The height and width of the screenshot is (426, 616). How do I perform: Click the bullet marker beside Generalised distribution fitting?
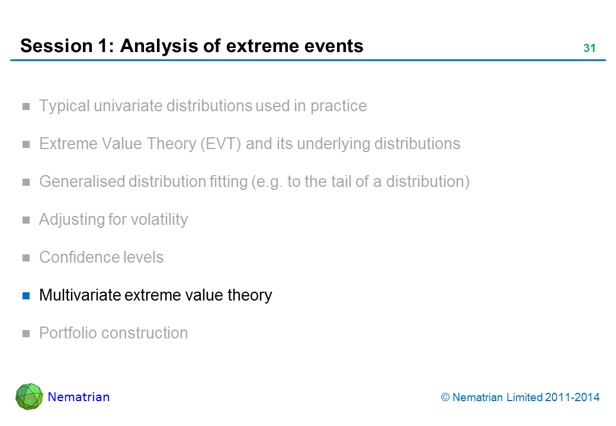coord(26,182)
